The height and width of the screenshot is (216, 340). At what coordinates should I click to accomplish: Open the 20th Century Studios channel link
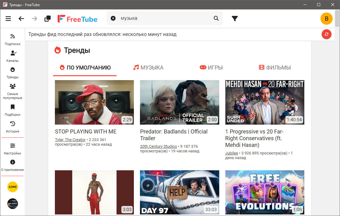(159, 147)
